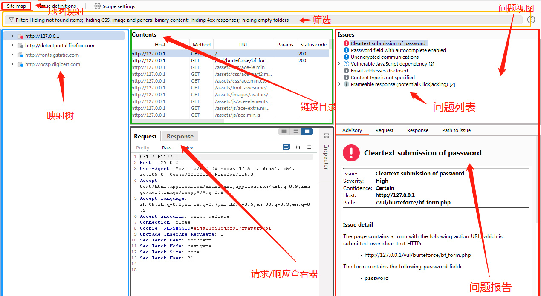Click the Scope settings gear icon
541x296 pixels.
[98, 6]
